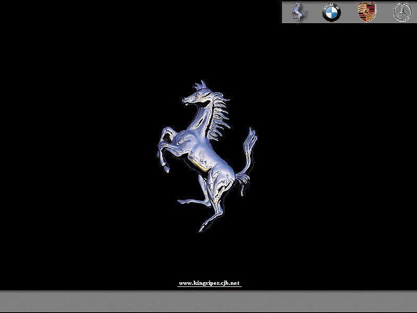Open the Porsche crest logo
The height and width of the screenshot is (313, 417).
367,12
